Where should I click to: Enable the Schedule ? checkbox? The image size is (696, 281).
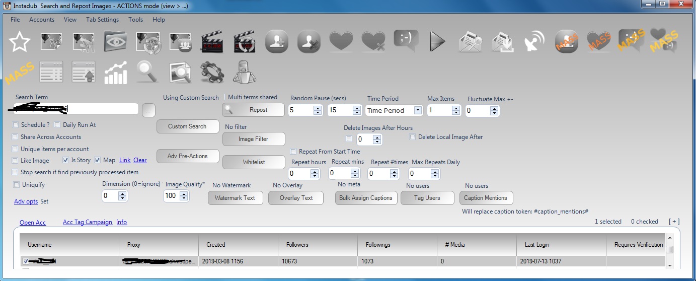coord(16,125)
